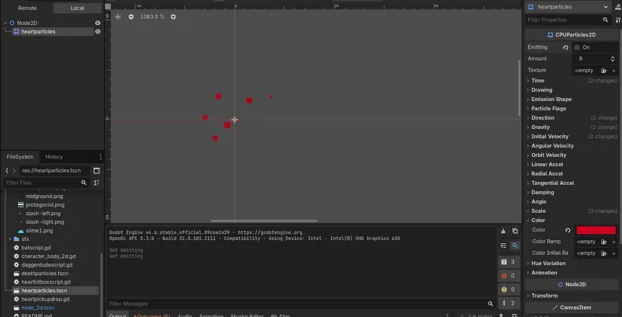Click the zoom in plus icon
The image size is (622, 317).
173,16
